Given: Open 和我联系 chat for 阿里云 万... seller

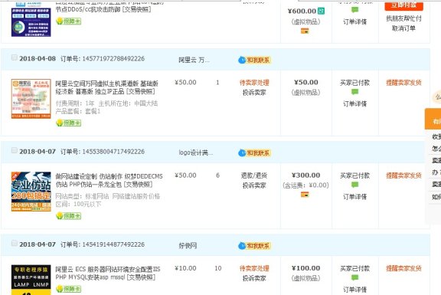Looking at the screenshot, I should (254, 60).
